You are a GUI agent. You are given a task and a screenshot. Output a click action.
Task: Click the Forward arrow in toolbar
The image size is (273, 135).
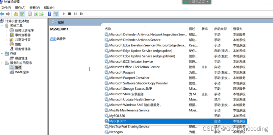pos(8,14)
